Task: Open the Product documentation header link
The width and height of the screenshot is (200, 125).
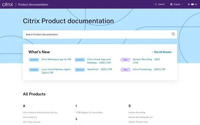Action: (33, 5)
